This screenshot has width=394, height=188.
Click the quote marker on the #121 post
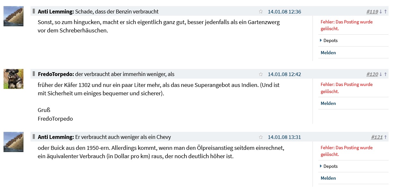tap(34, 137)
